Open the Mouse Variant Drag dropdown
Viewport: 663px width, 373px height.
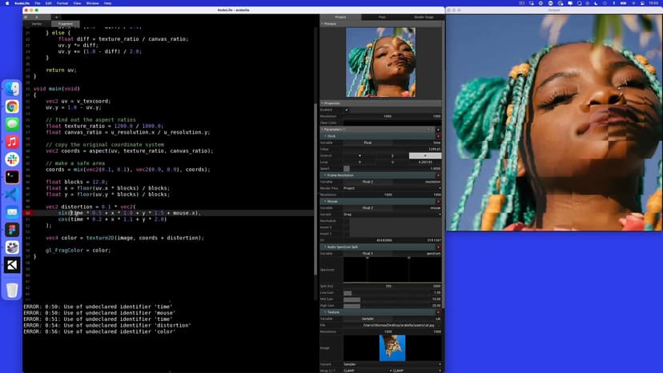coord(392,215)
